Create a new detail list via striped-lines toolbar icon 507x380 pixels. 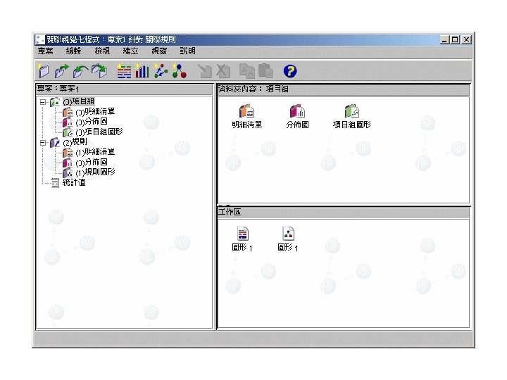(124, 71)
